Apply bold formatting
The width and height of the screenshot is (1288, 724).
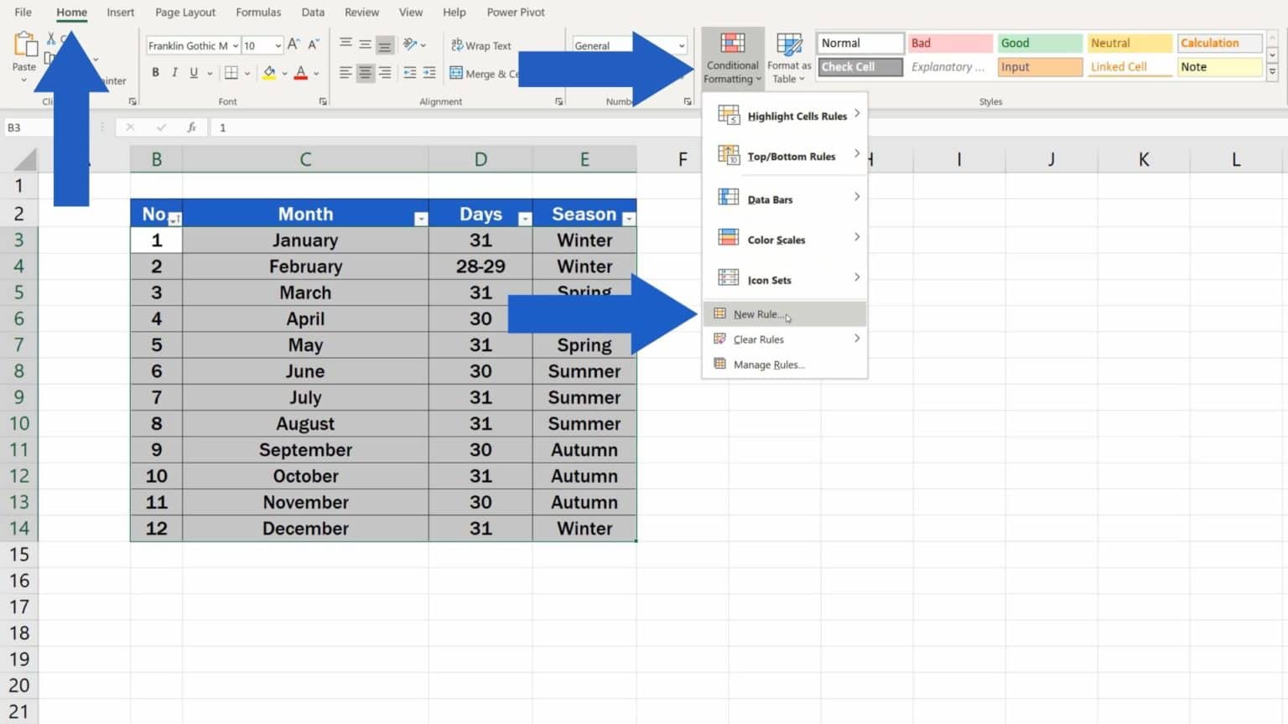[x=155, y=72]
